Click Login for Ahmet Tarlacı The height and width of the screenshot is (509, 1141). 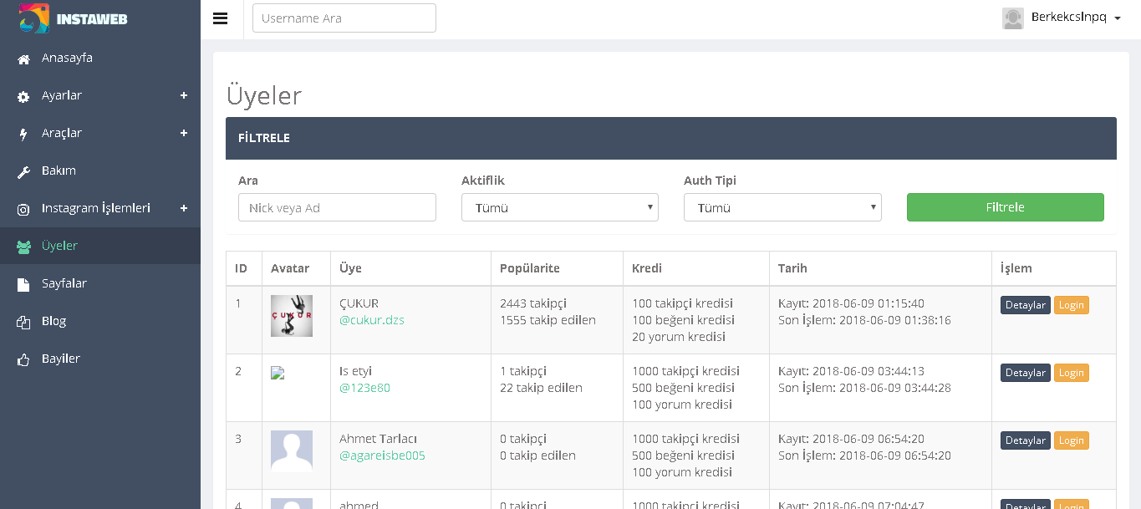[x=1072, y=440]
